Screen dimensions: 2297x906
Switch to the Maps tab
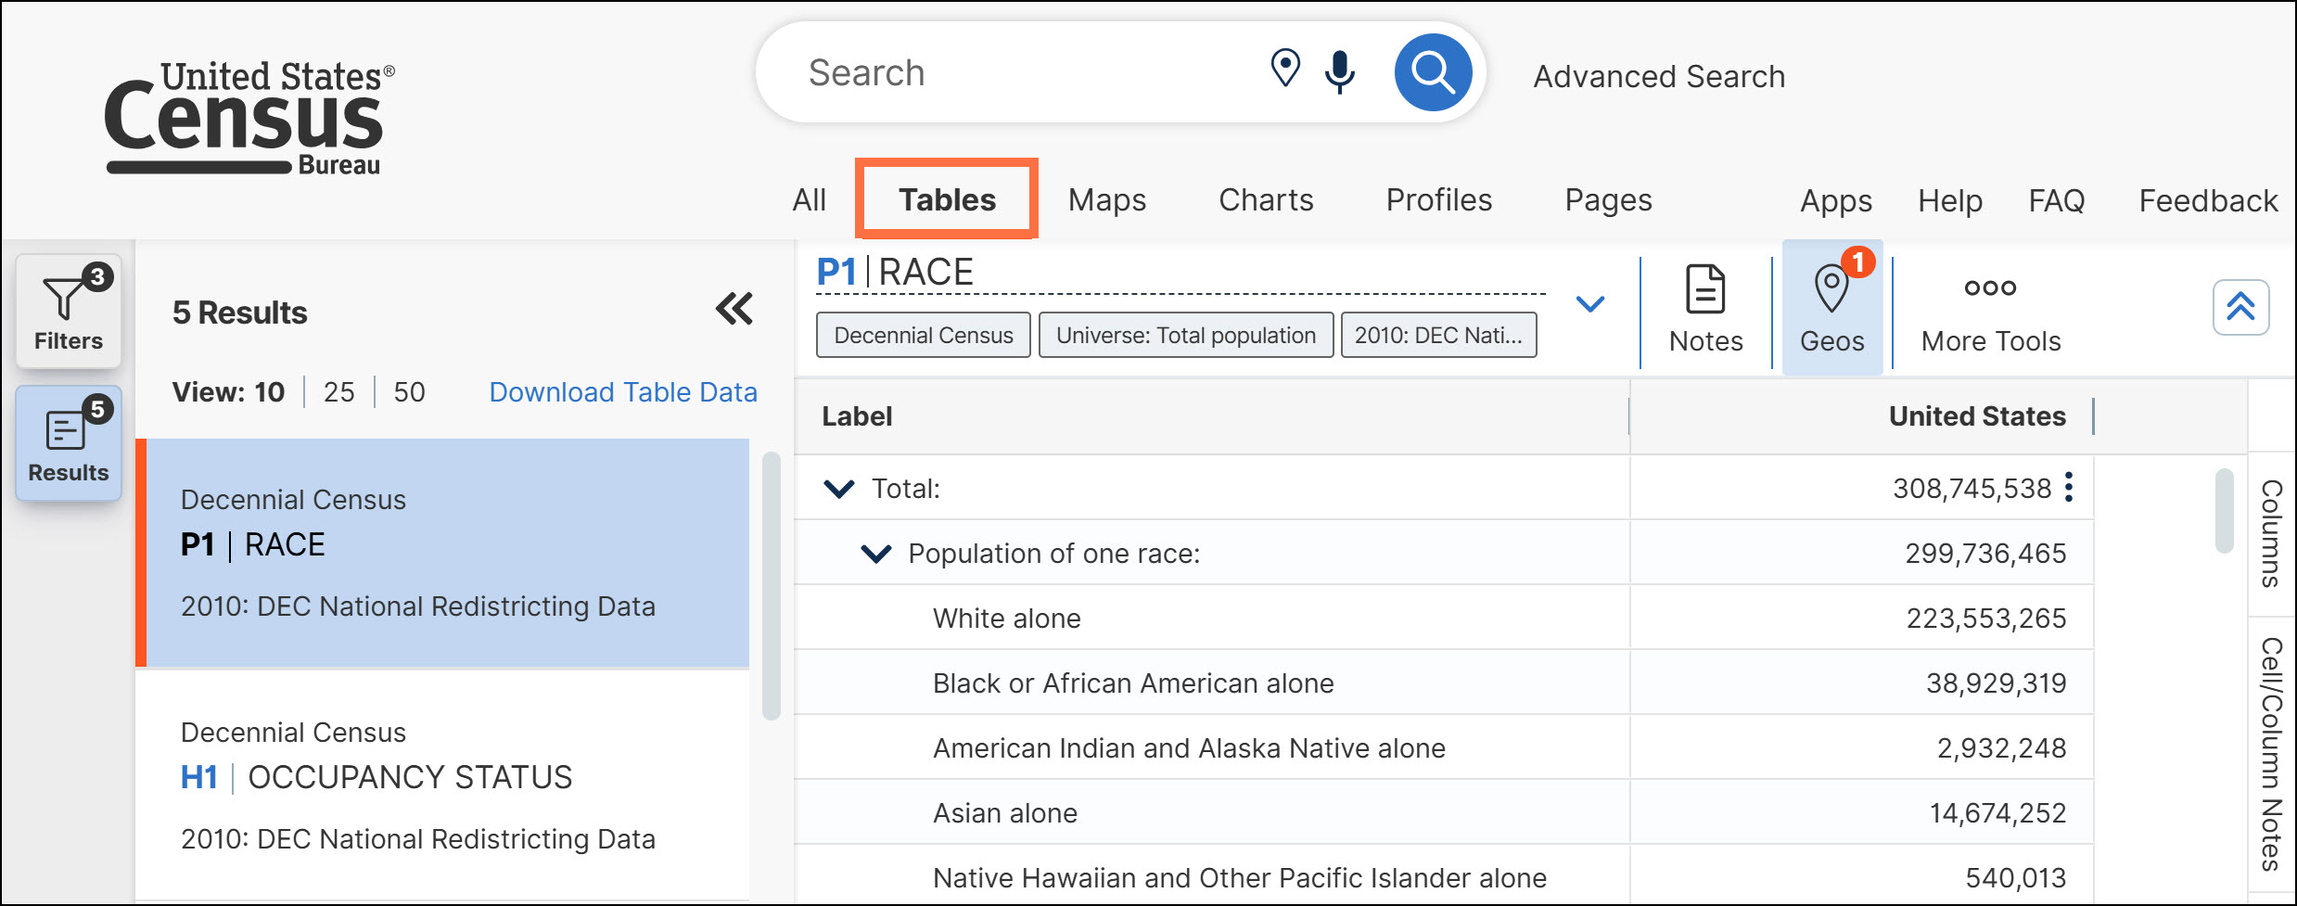click(1106, 200)
